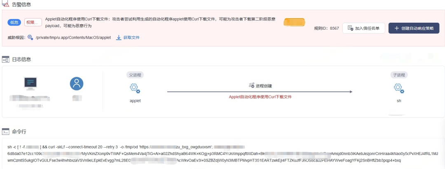Click the red Applet Curl download event text
445x169 pixels.
click(260, 97)
